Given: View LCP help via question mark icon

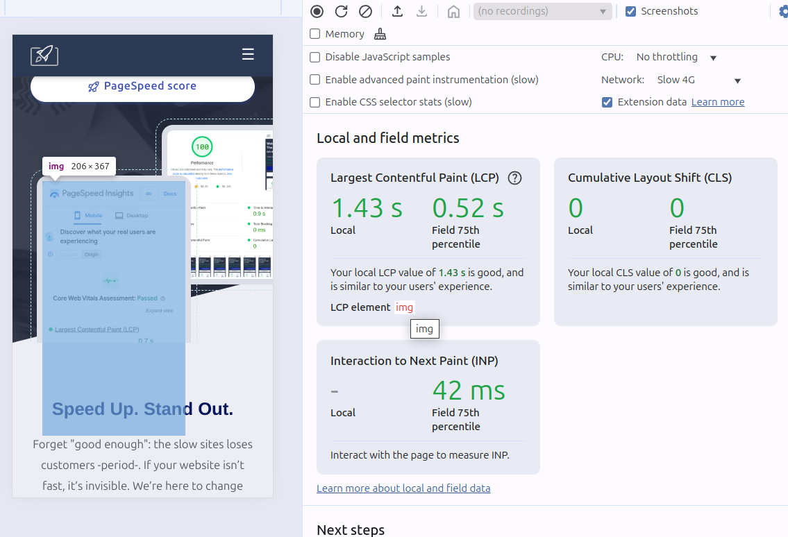Looking at the screenshot, I should click(x=514, y=178).
